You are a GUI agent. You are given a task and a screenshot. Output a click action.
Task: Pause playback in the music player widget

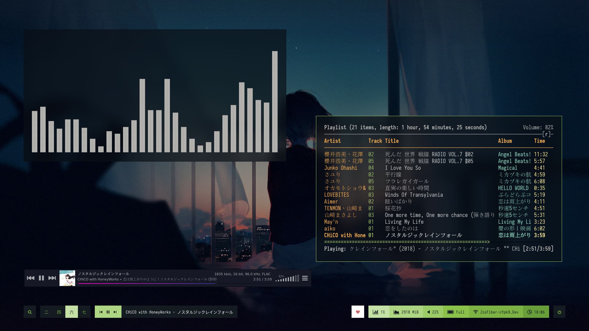pos(41,278)
